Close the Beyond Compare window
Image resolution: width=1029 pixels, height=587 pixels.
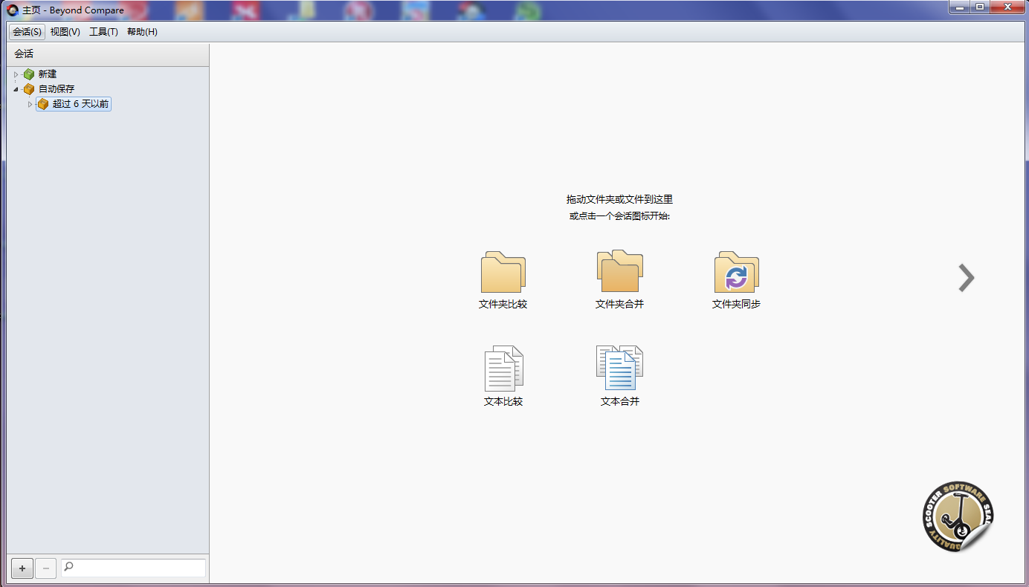pos(1007,7)
